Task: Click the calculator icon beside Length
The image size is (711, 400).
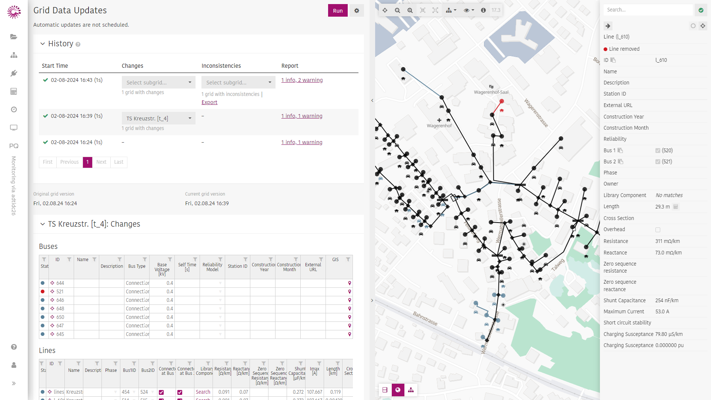Action: tap(676, 207)
